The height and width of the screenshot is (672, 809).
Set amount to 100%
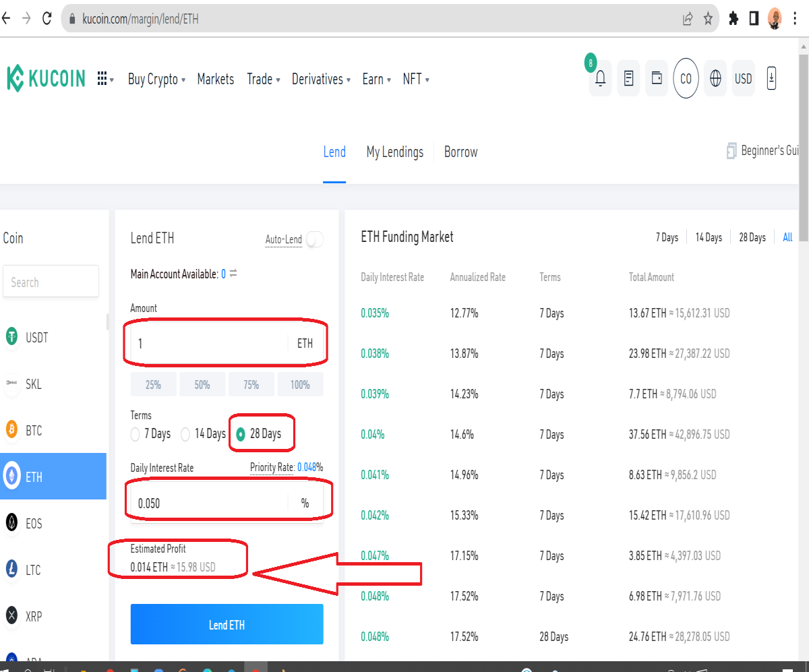301,384
